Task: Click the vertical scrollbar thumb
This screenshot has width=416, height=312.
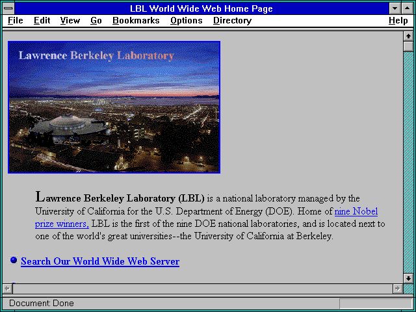Action: pyautogui.click(x=408, y=46)
